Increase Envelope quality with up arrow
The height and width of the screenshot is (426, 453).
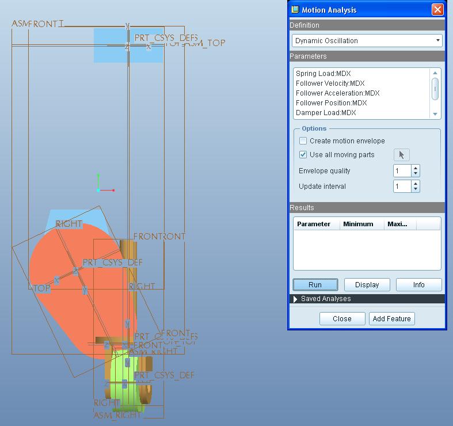(416, 168)
